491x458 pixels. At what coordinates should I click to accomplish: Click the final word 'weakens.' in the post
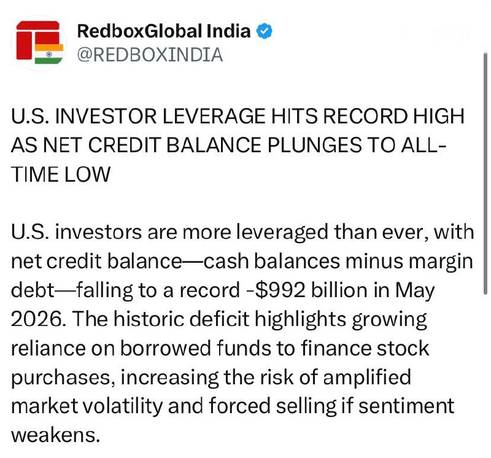(x=55, y=435)
